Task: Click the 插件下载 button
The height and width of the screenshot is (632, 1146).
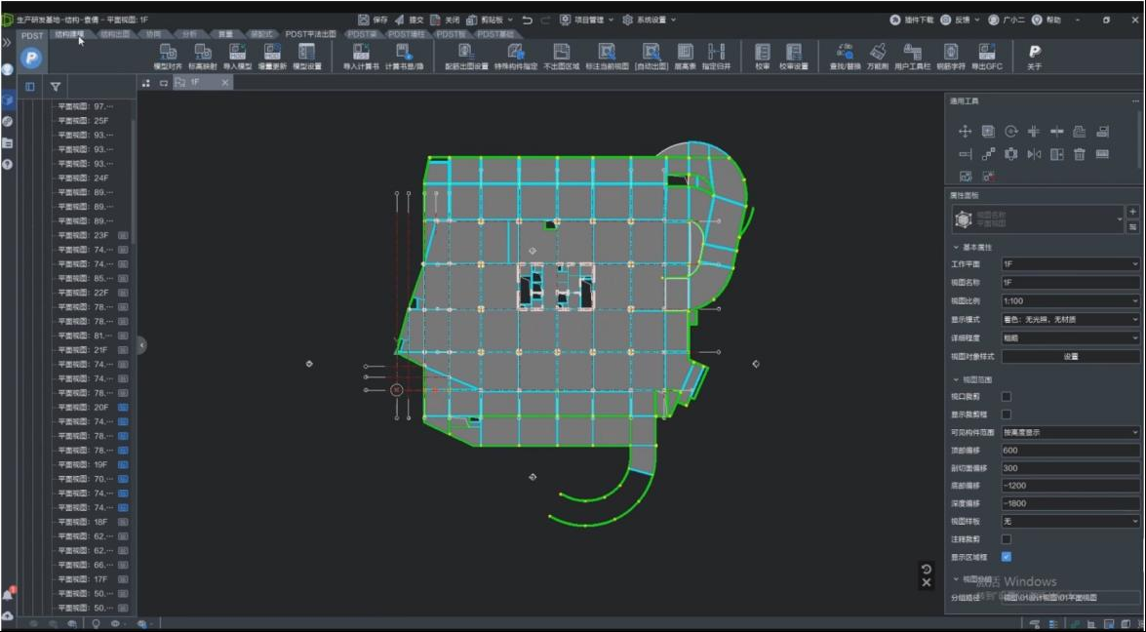Action: pos(912,20)
